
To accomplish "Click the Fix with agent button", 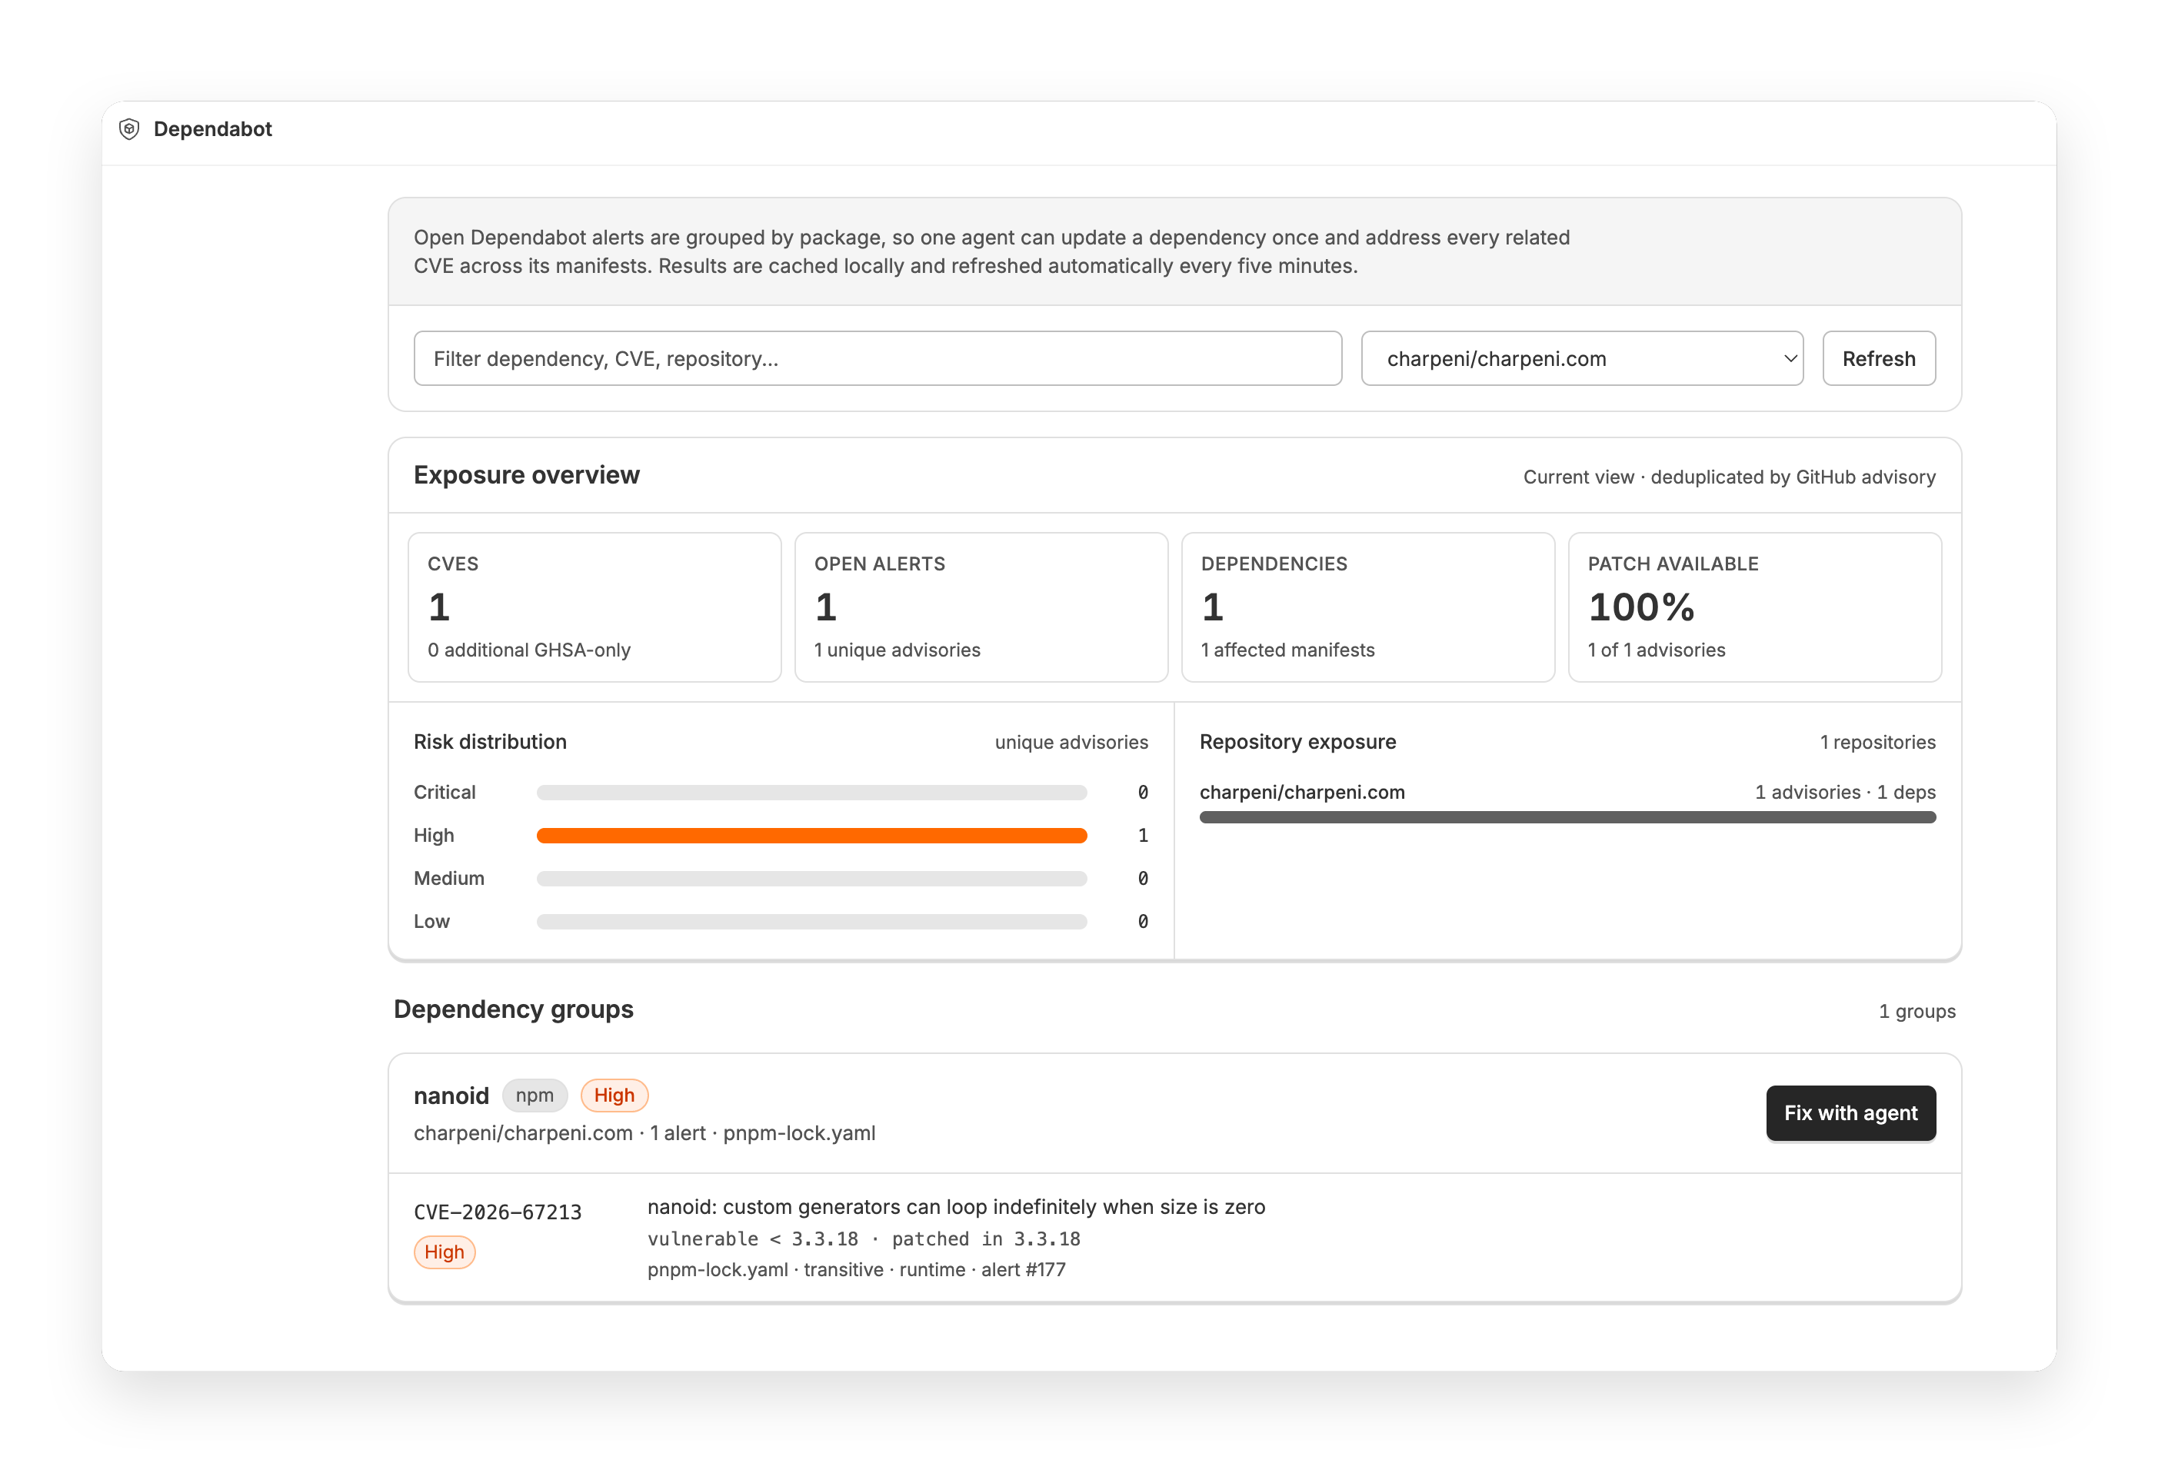I will coord(1850,1113).
